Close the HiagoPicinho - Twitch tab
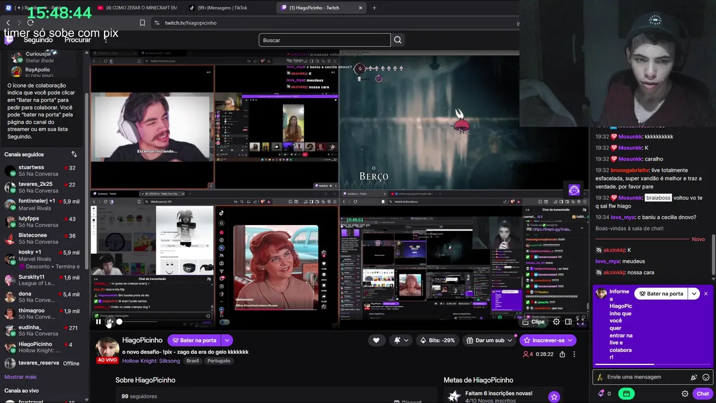716x403 pixels. (361, 8)
